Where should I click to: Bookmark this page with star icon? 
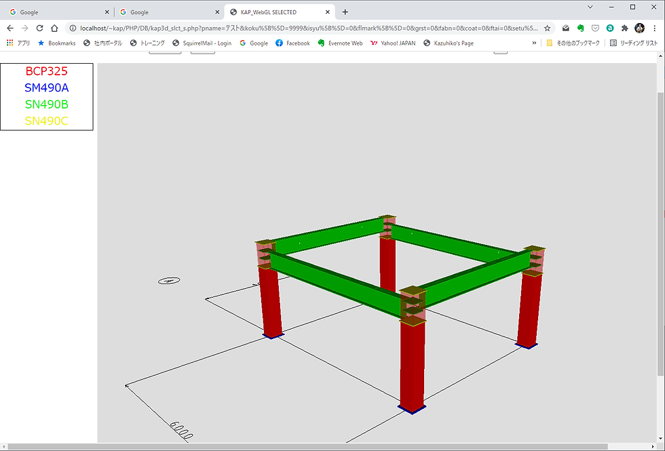pyautogui.click(x=547, y=28)
